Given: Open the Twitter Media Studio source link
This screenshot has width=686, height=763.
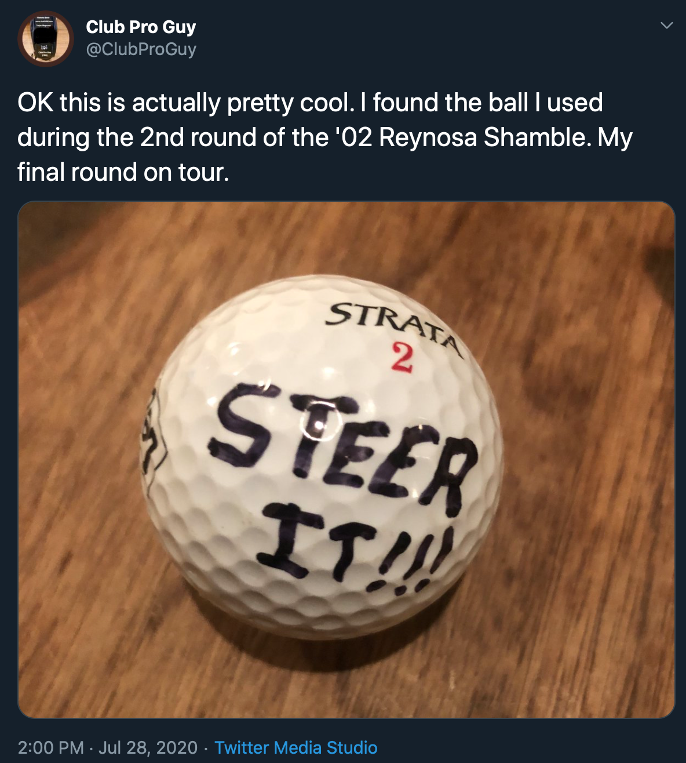Looking at the screenshot, I should (x=296, y=747).
